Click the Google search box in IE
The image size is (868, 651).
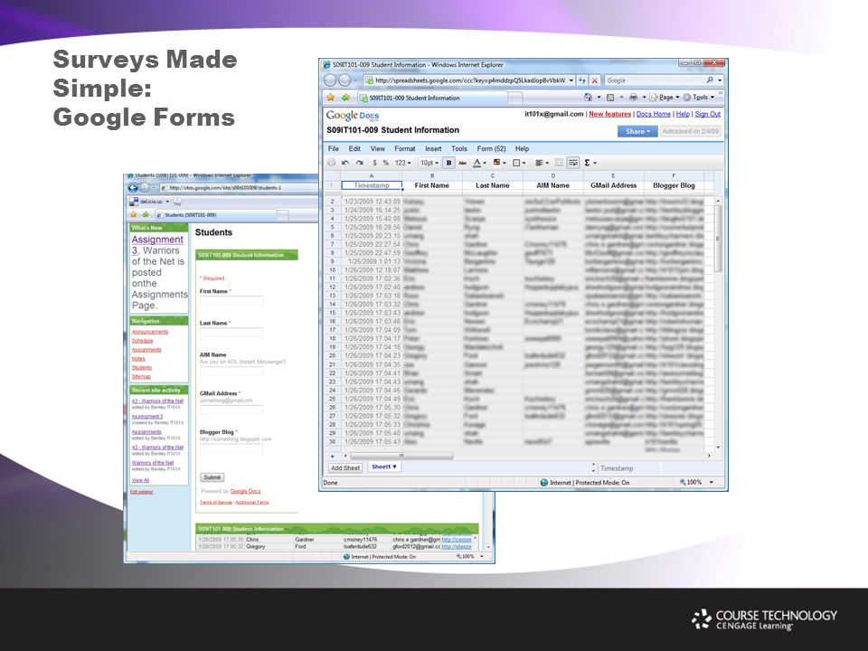pos(656,80)
